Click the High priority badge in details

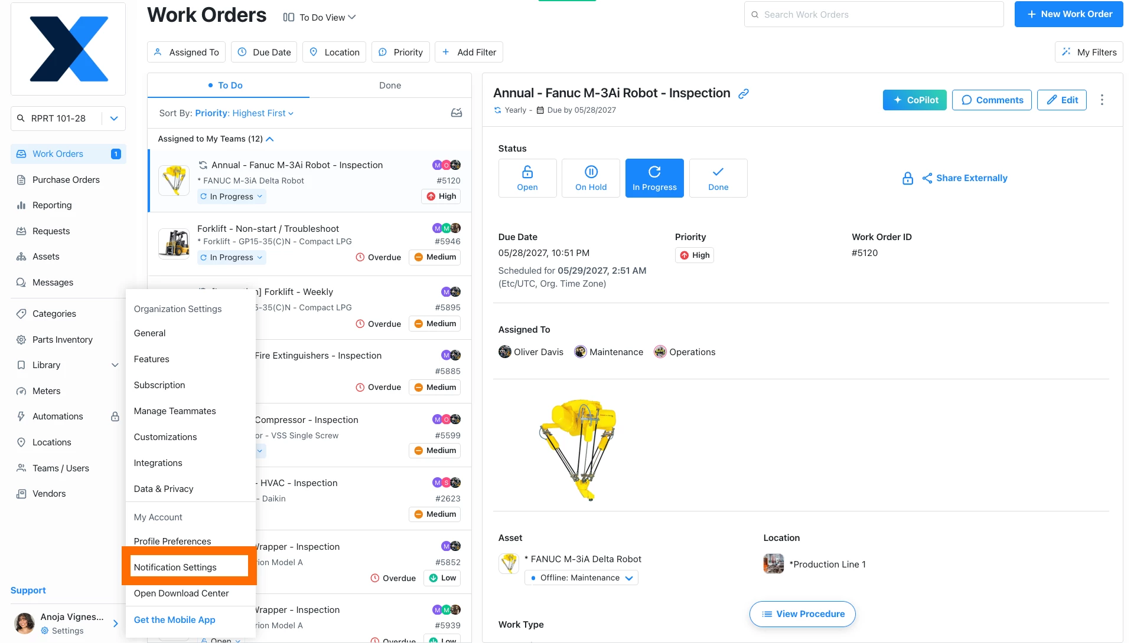pos(695,255)
